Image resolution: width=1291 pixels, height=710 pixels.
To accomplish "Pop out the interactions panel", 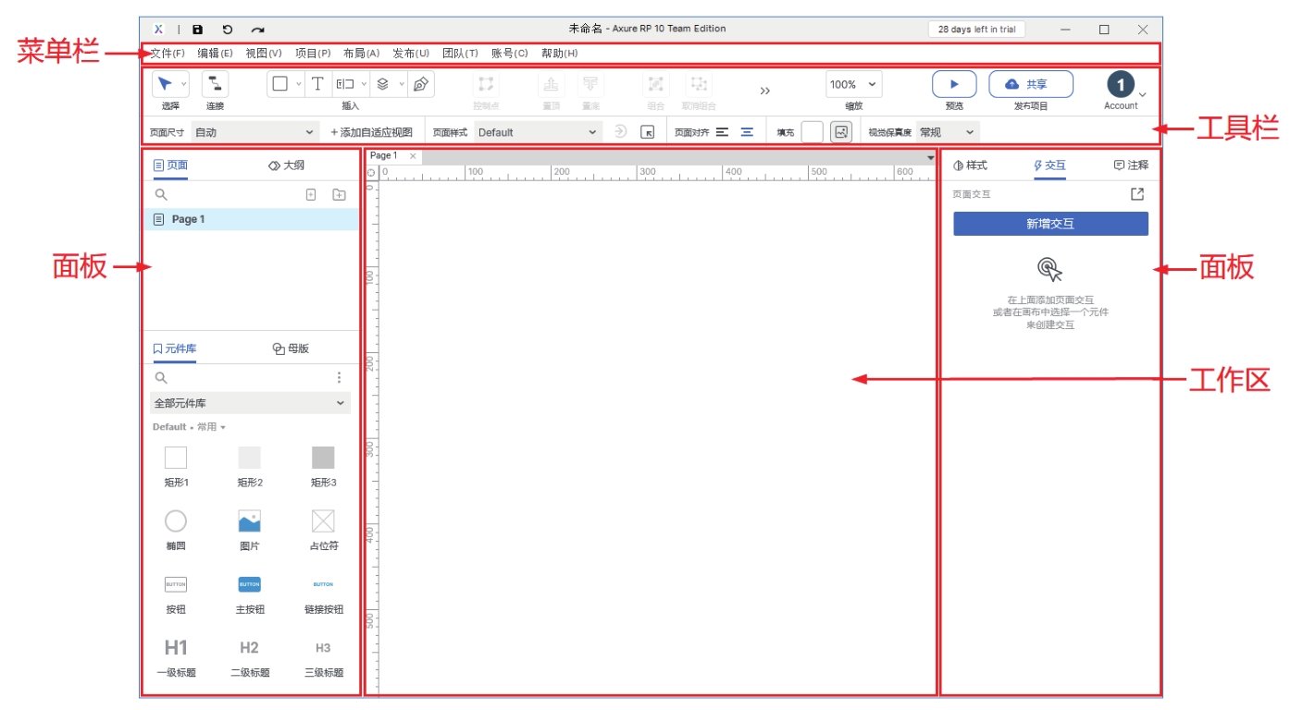I will (1137, 194).
